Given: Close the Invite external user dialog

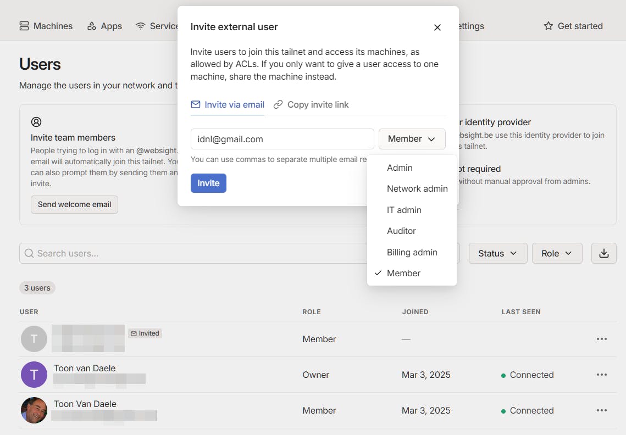Looking at the screenshot, I should pyautogui.click(x=437, y=27).
